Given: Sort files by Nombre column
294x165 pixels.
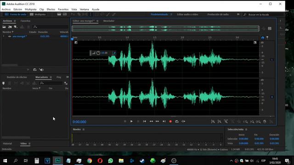Looking at the screenshot, I should tap(8, 32).
